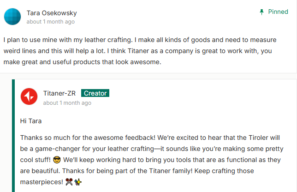
Task: Click the timestamp below Titaner-ZR's name
Action: pyautogui.click(x=67, y=103)
